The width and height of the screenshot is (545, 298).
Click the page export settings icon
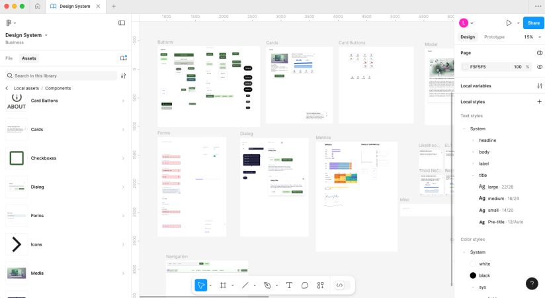(x=540, y=53)
